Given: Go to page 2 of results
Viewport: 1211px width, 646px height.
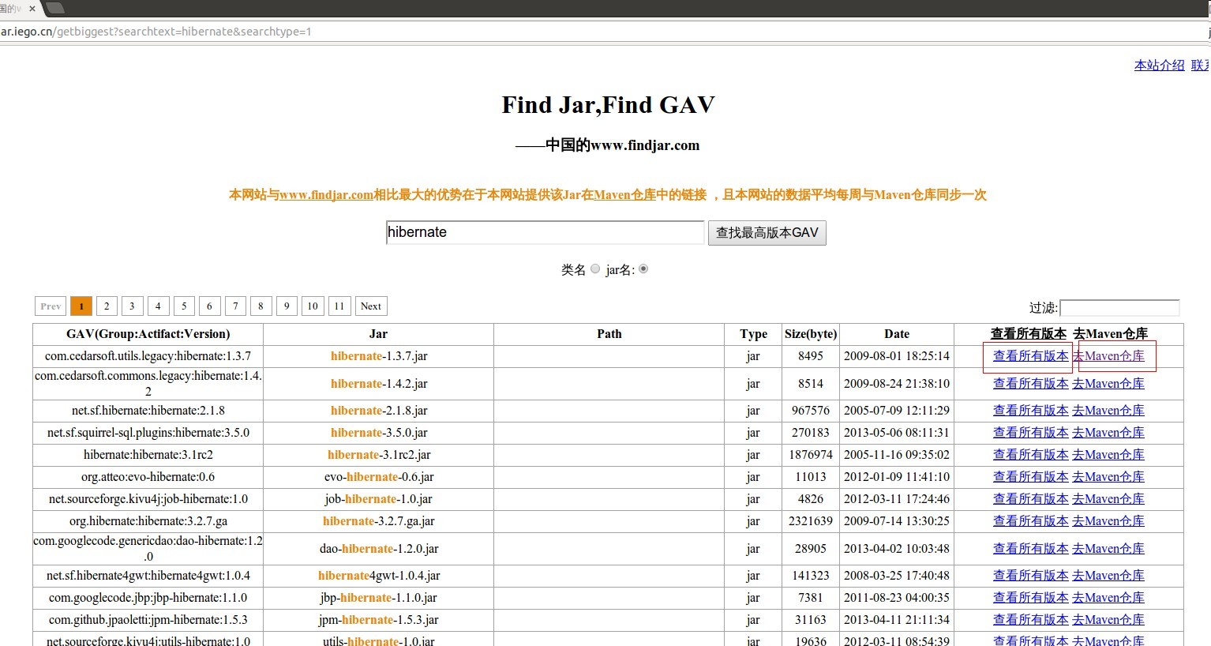Looking at the screenshot, I should pyautogui.click(x=107, y=306).
